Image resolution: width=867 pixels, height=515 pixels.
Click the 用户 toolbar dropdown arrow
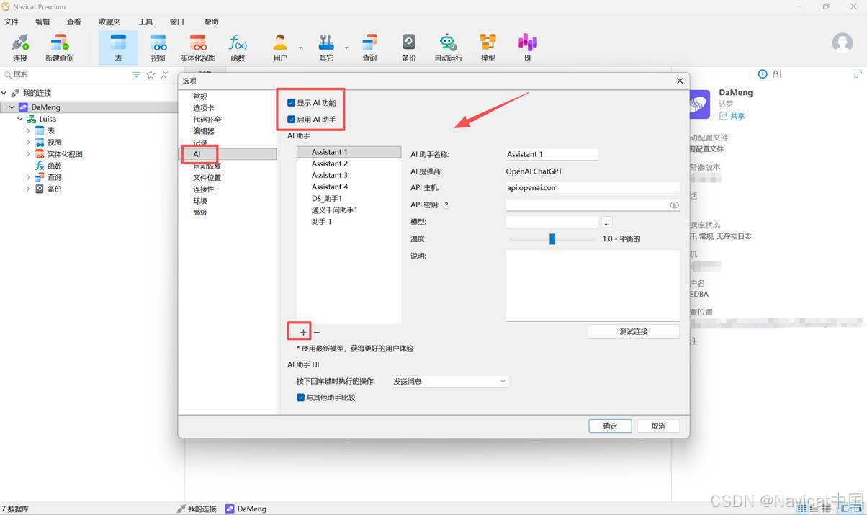pos(300,48)
